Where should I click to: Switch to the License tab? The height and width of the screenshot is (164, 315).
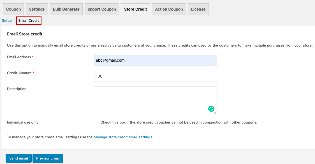coord(198,9)
